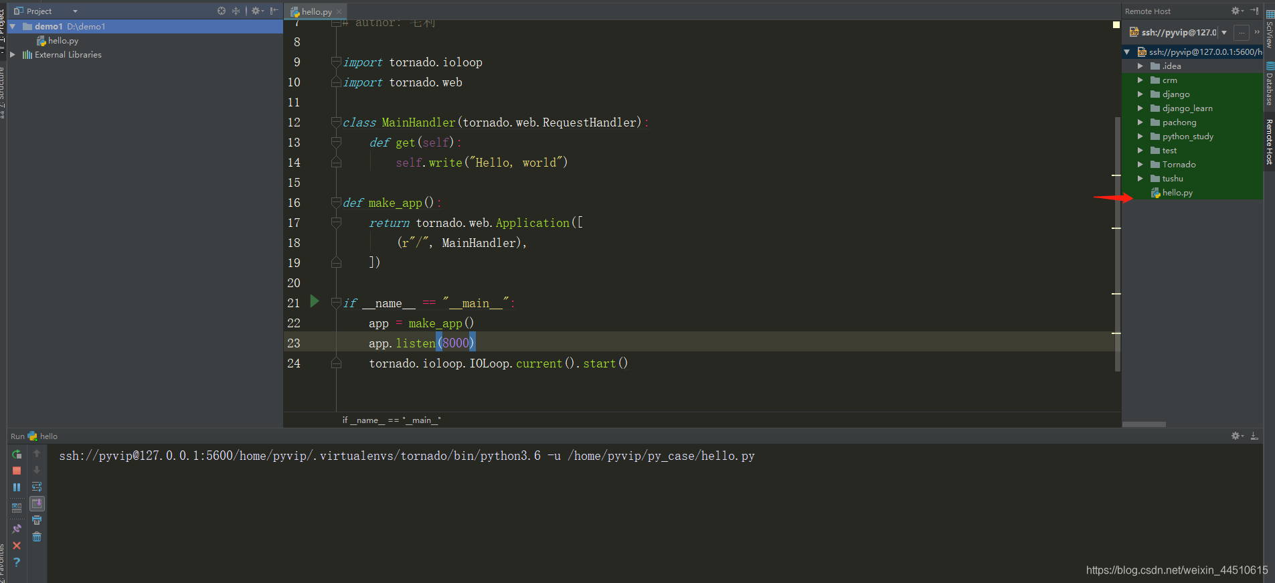Screen dimensions: 1275x583
Task: Collapse the demo1 project folder
Action: tap(13, 26)
